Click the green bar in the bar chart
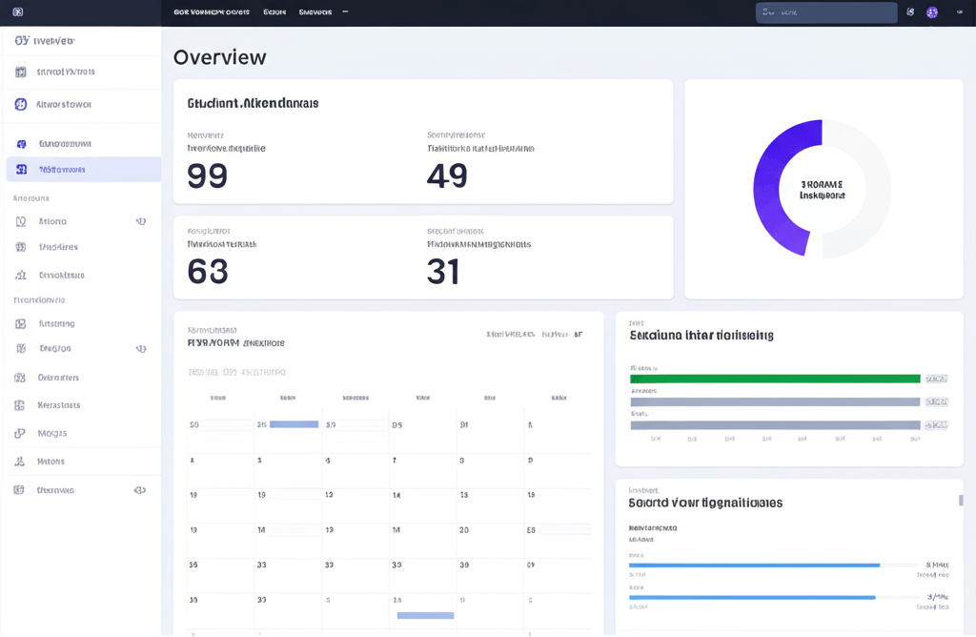 pos(774,379)
